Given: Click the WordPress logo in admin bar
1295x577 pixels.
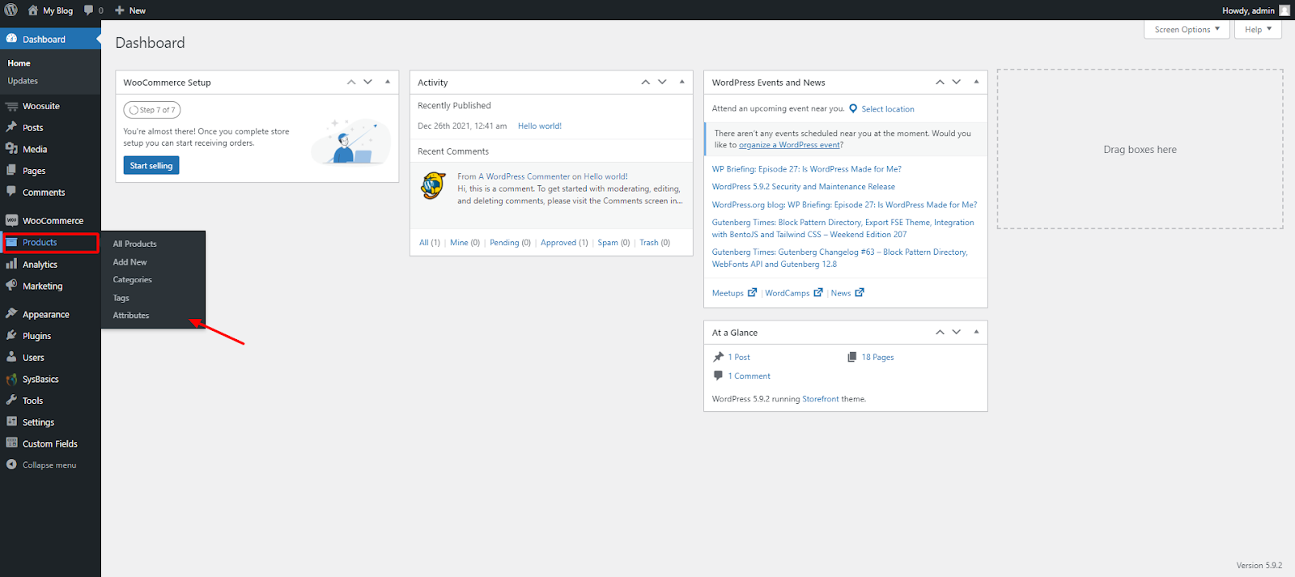Looking at the screenshot, I should [11, 11].
